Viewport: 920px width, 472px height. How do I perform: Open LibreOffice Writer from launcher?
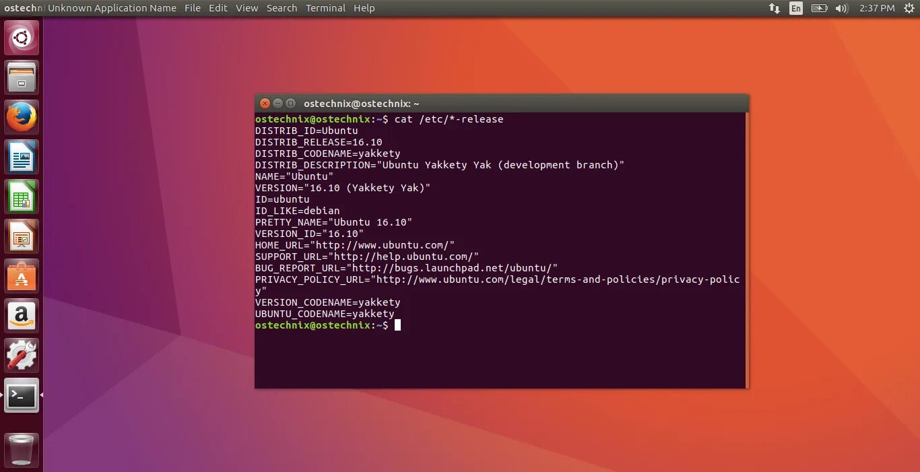pyautogui.click(x=22, y=157)
